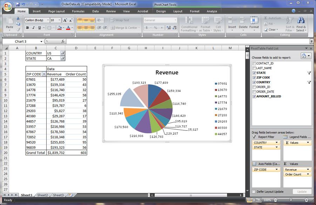The image size is (316, 205).
Task: Open Revenue field dropdown in Values area
Action: pyautogui.click(x=308, y=169)
